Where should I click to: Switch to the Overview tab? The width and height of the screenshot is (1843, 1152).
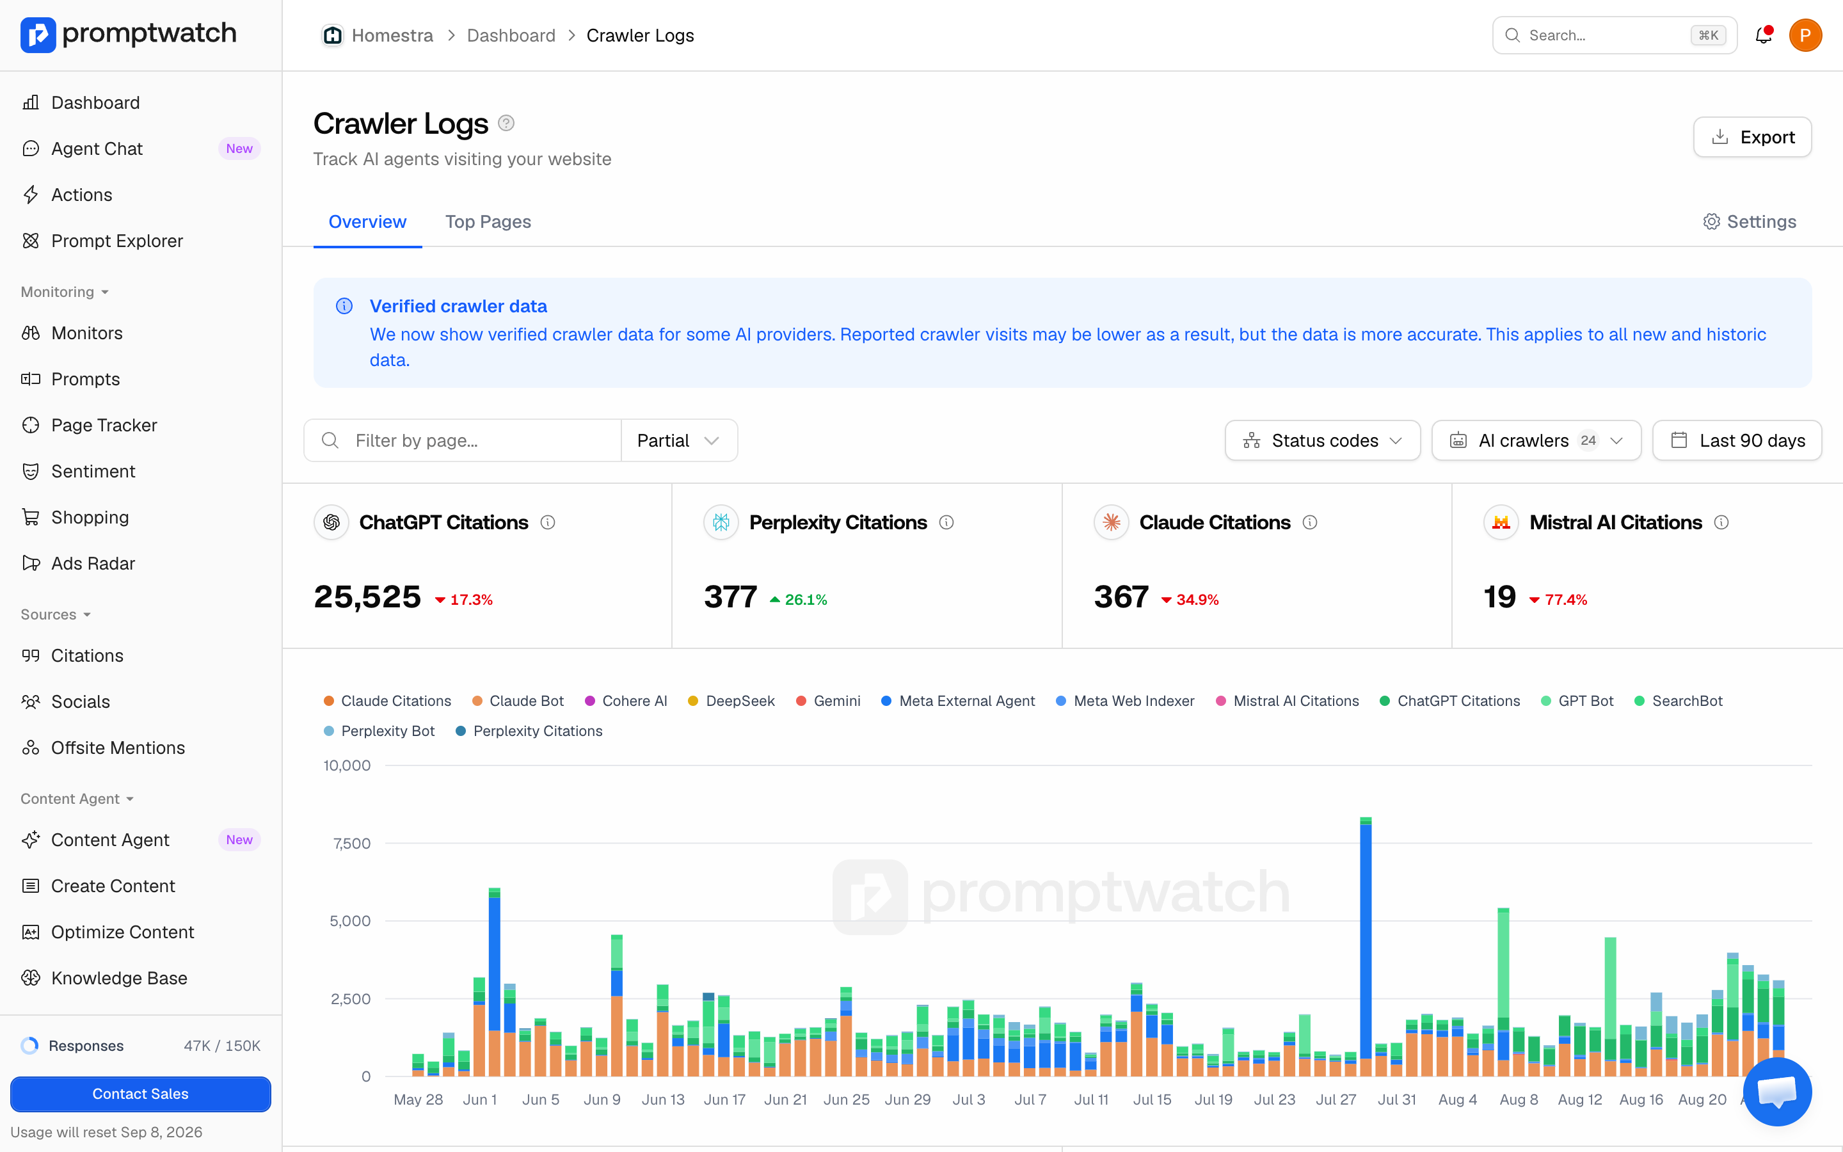click(x=368, y=221)
